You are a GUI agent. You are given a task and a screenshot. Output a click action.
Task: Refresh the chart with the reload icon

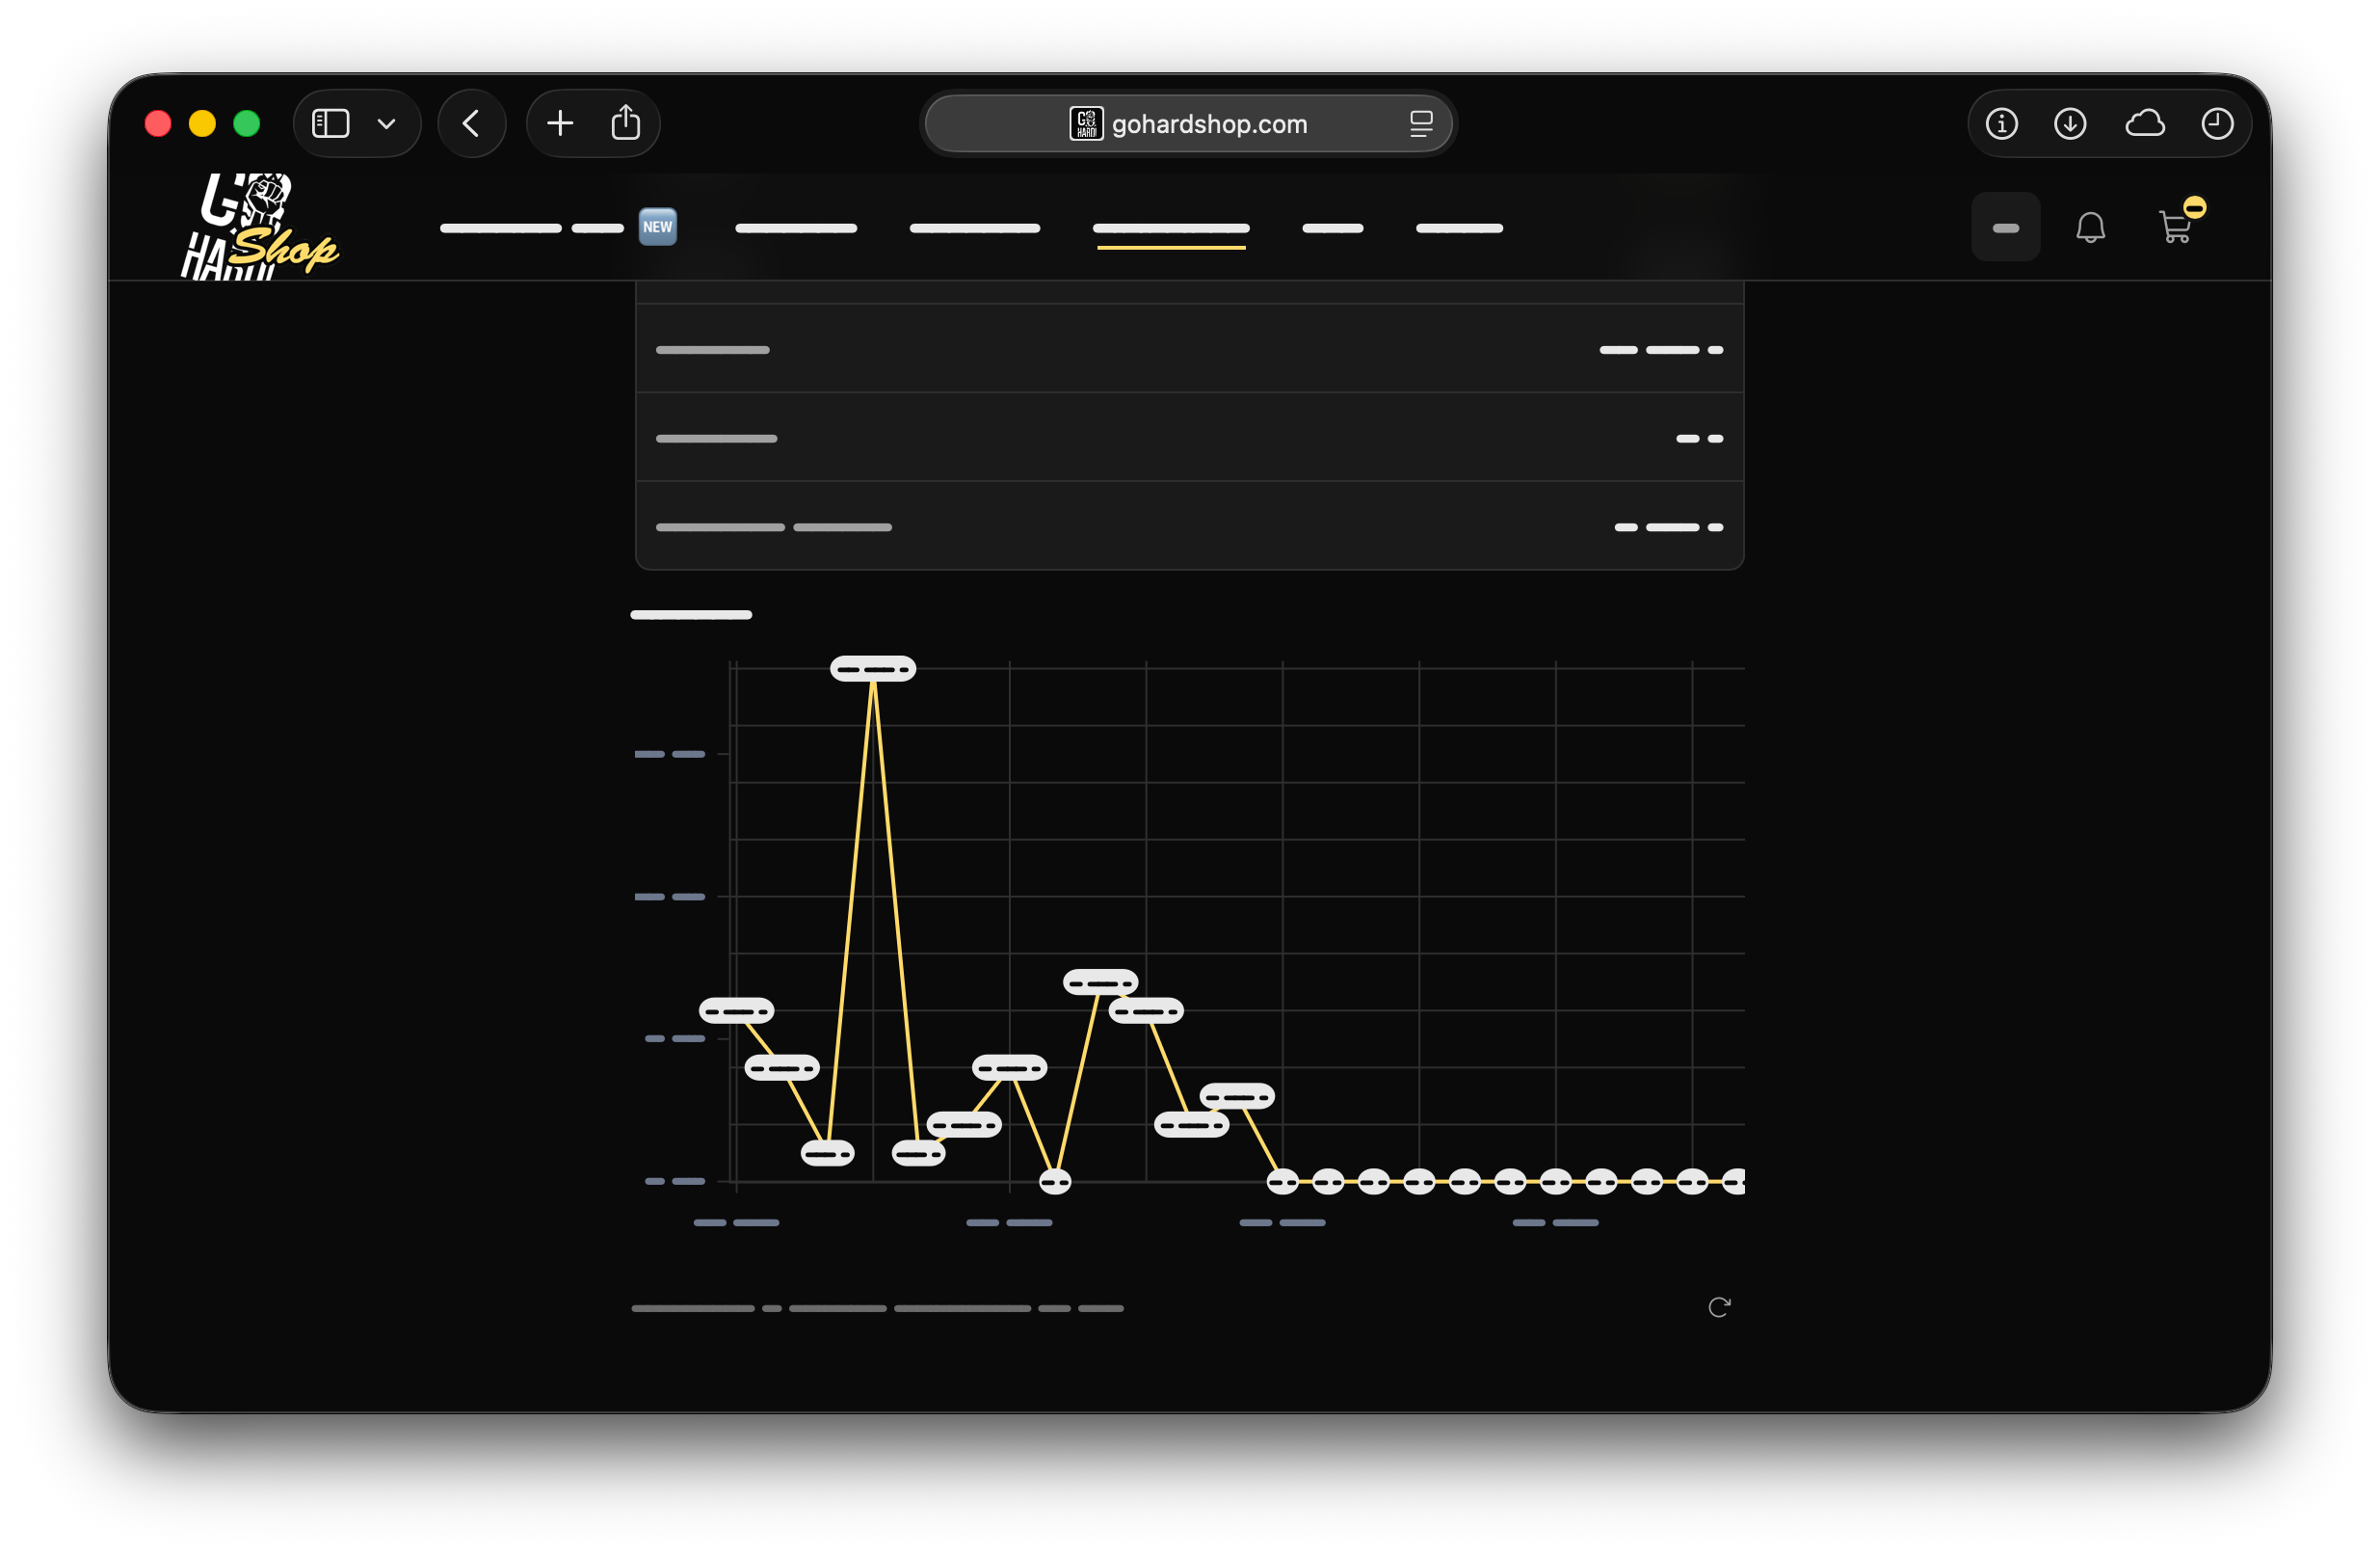(1719, 1308)
